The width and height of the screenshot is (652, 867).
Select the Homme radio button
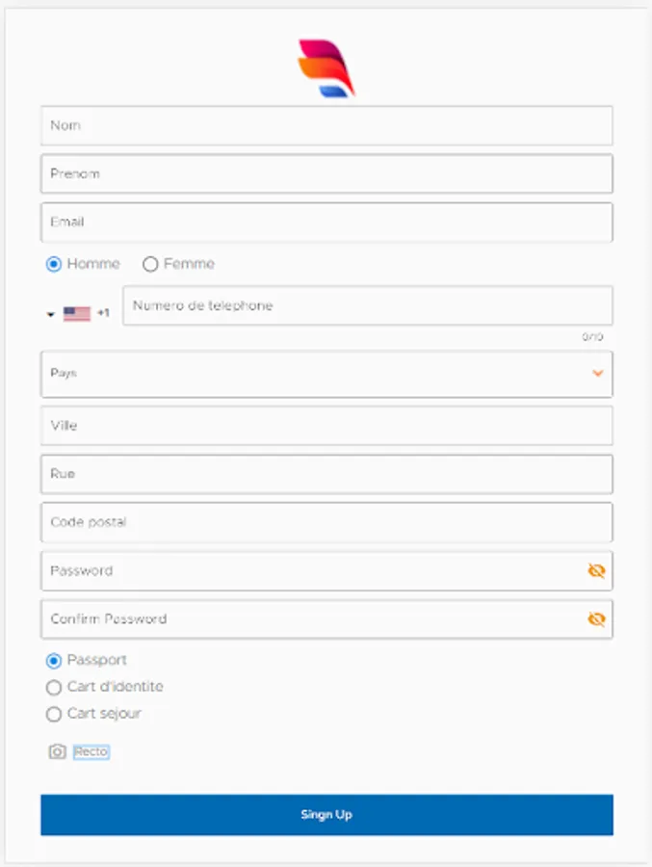(54, 264)
